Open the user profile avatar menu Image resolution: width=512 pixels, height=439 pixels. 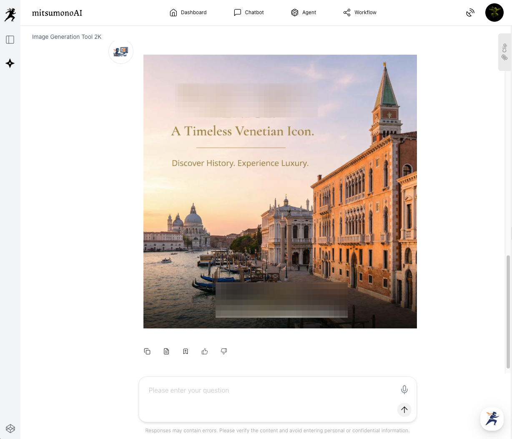(494, 13)
